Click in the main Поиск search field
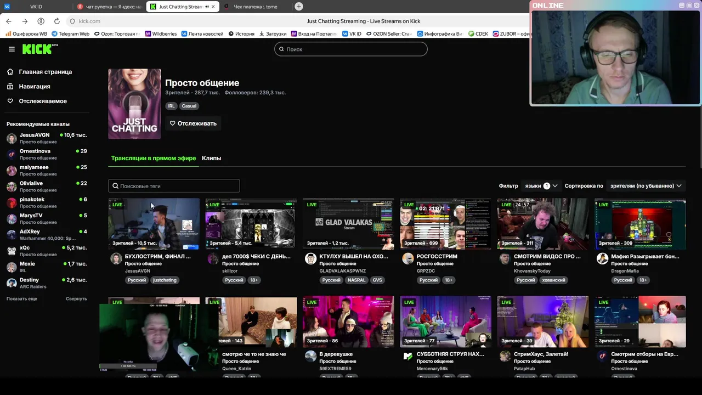 tap(351, 49)
